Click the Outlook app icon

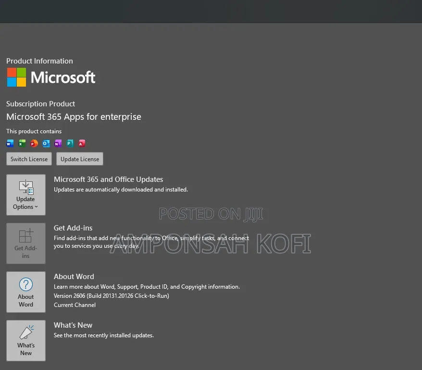[46, 143]
